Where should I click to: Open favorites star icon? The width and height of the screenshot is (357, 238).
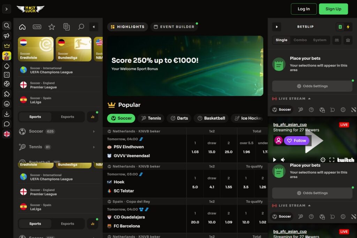[x=52, y=27]
